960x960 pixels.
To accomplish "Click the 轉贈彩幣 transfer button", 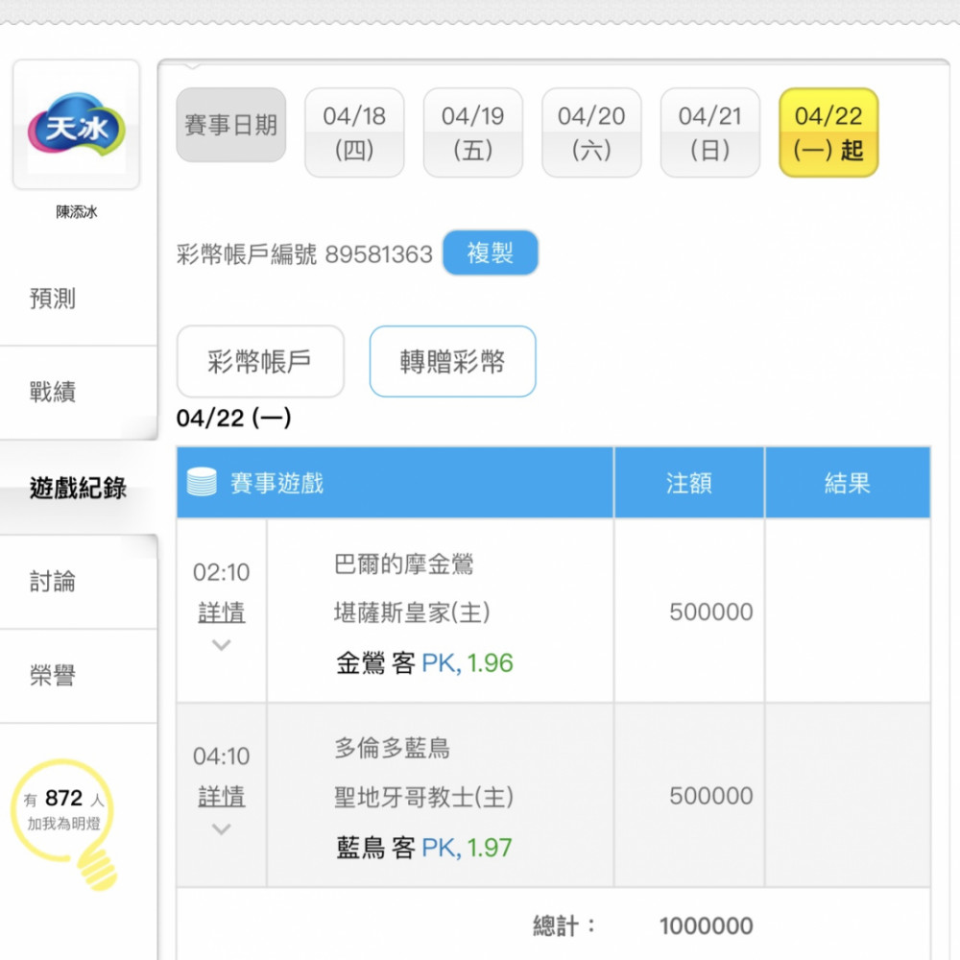I will click(x=452, y=362).
